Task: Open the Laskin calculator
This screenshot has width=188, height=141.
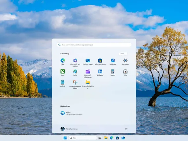Action: [113, 72]
